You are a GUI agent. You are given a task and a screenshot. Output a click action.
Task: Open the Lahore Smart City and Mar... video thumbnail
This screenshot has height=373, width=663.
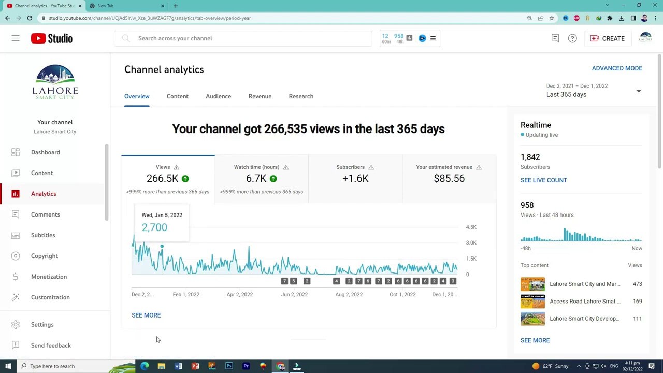(x=532, y=284)
